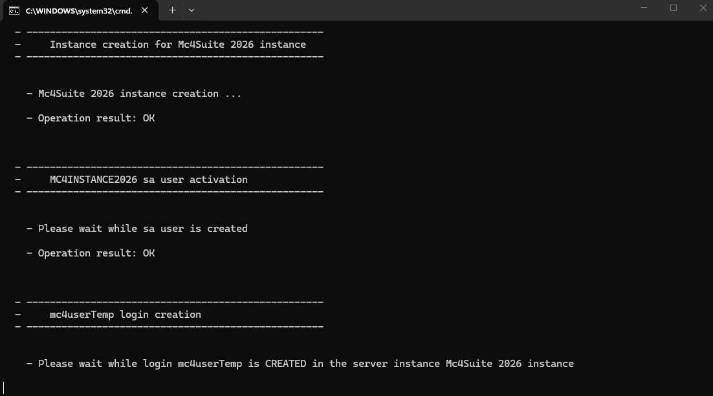The image size is (713, 396).
Task: Click the "MC4INSTANCE2026 sa user activation" heading
Action: (148, 180)
